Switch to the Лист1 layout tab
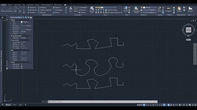Viewport: 197px width, 110px height. tap(15, 105)
